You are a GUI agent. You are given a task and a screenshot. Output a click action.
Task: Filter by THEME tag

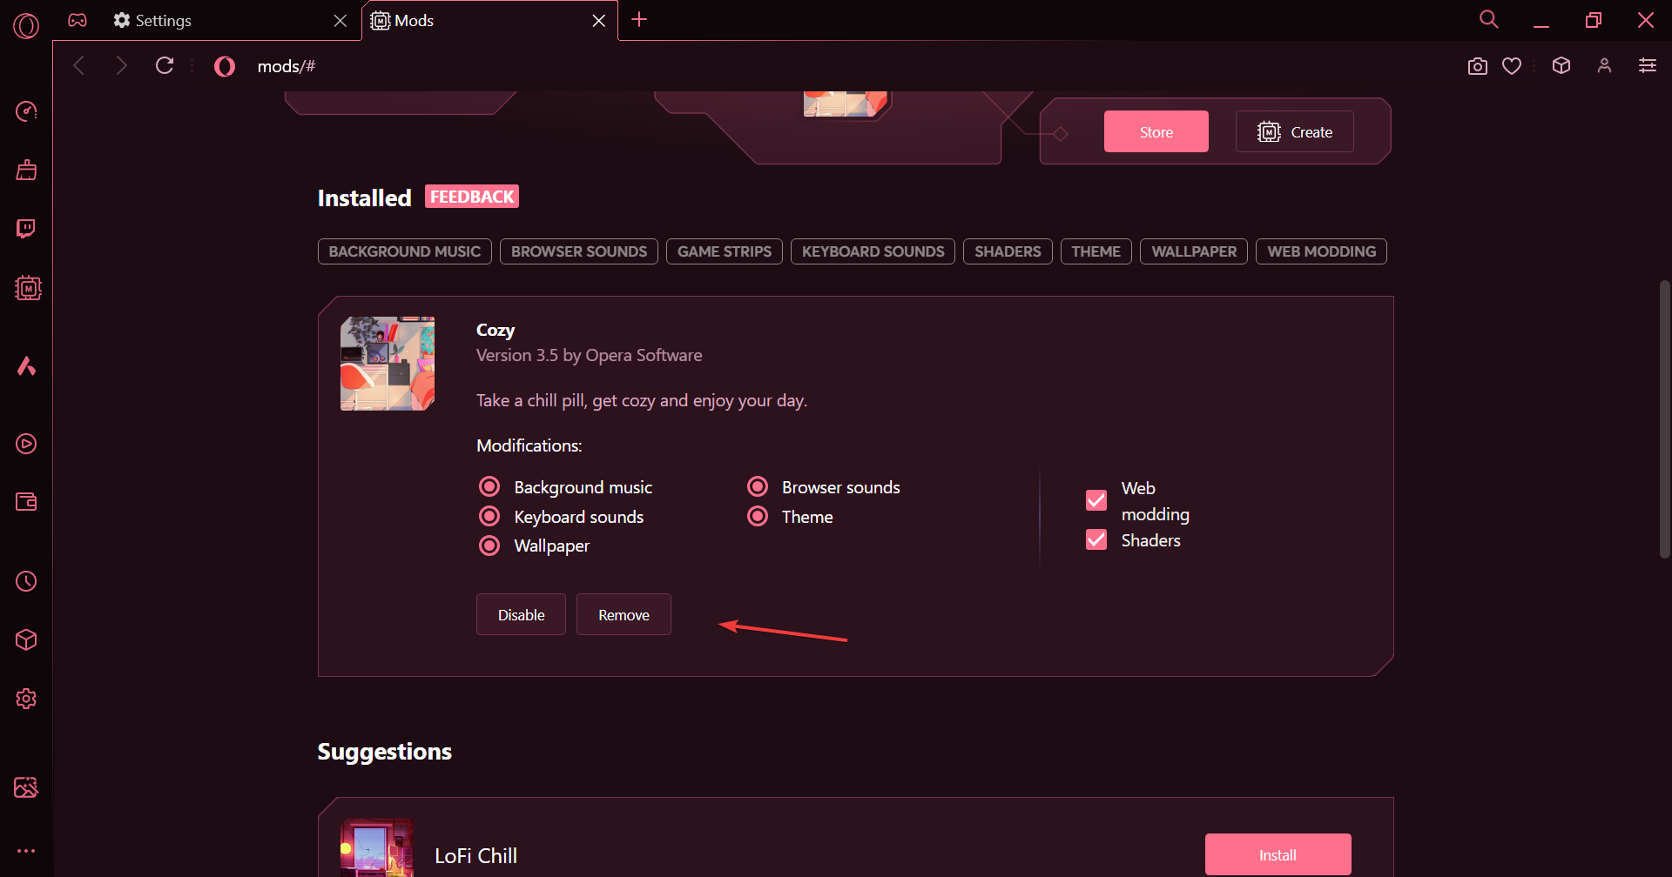click(x=1096, y=251)
